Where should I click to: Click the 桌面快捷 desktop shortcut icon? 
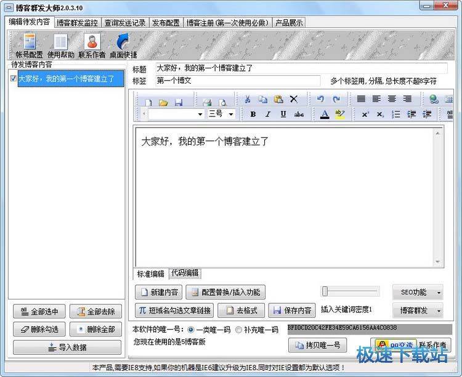click(x=123, y=45)
